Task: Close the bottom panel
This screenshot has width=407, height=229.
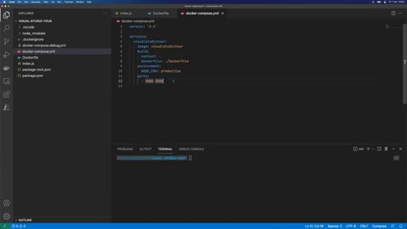Action: tap(401, 149)
